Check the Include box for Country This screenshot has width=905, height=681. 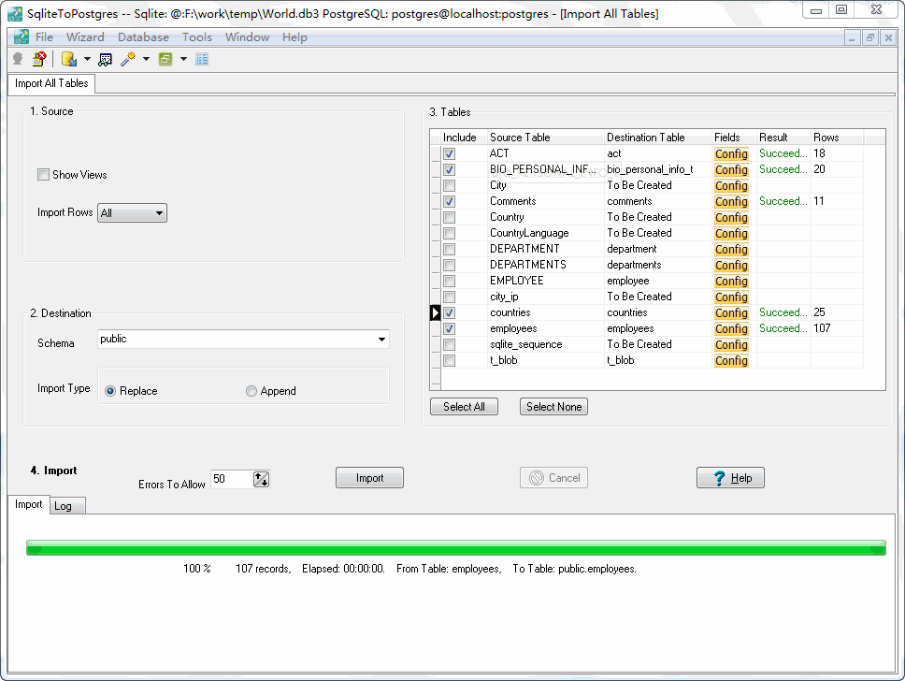449,217
